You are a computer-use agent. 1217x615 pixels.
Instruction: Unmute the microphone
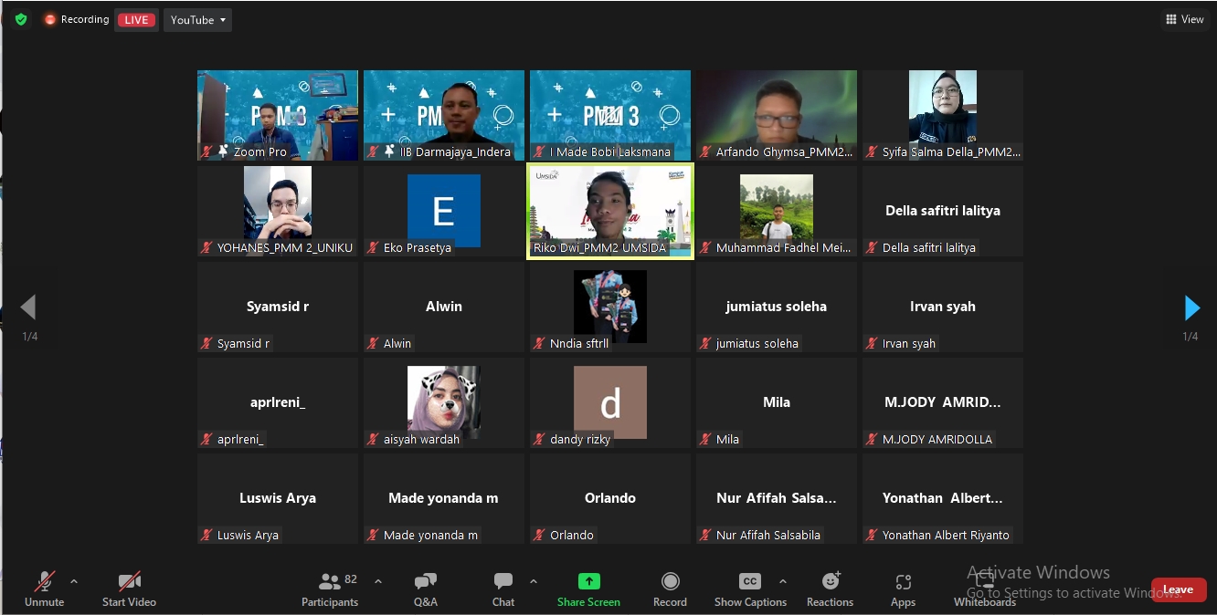tap(44, 589)
